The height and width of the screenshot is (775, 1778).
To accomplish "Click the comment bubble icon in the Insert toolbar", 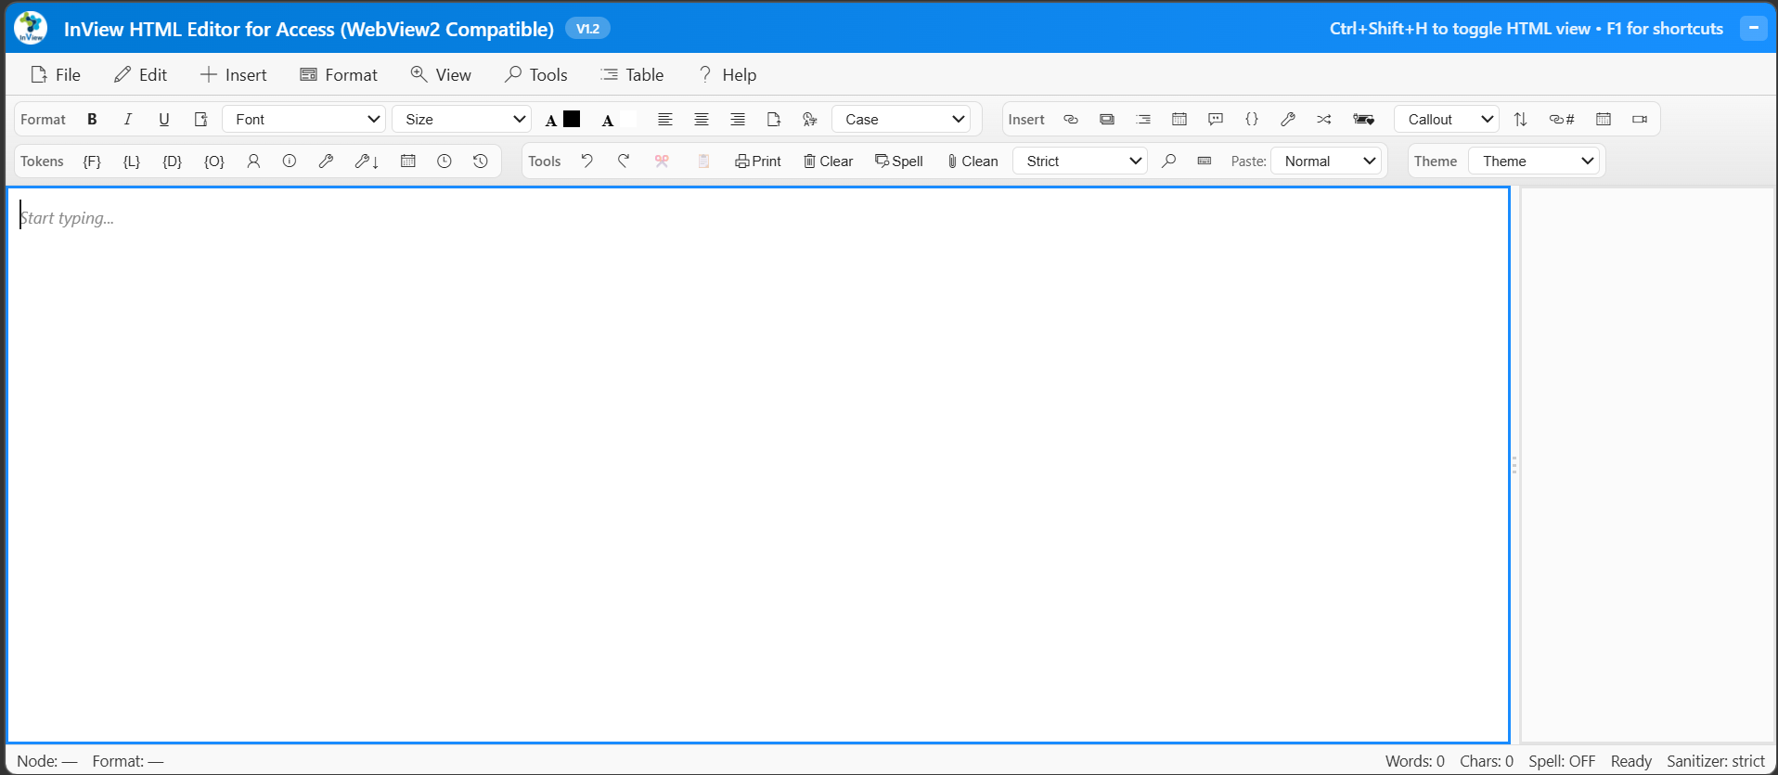I will (1216, 119).
